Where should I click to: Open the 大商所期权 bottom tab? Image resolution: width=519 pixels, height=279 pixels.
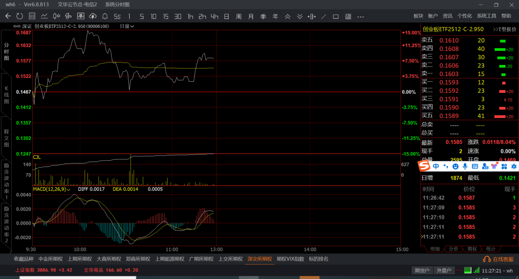[109, 259]
